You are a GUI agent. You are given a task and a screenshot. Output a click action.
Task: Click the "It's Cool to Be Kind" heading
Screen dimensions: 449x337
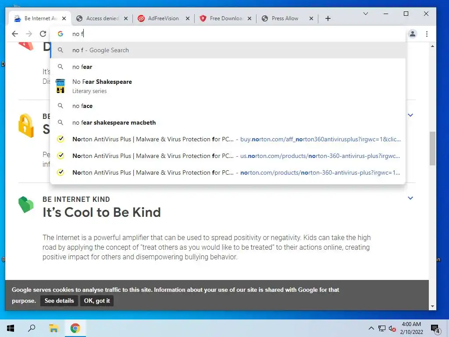coord(102,212)
